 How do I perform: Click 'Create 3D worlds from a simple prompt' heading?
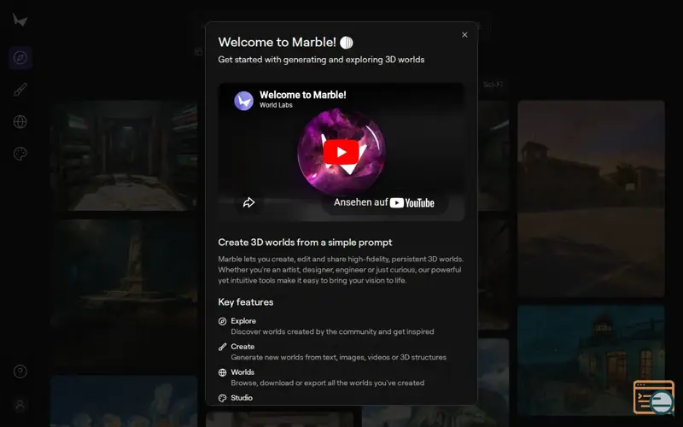point(305,243)
